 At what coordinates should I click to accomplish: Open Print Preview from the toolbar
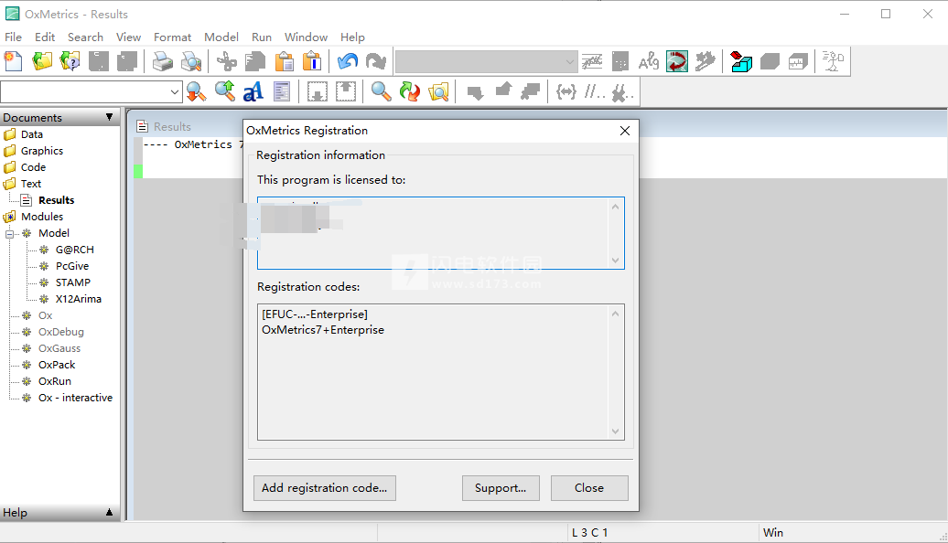[x=191, y=61]
